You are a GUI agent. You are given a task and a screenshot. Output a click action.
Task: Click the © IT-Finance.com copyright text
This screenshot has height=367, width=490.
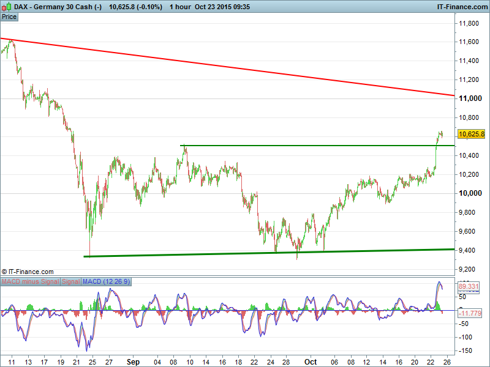(28, 272)
